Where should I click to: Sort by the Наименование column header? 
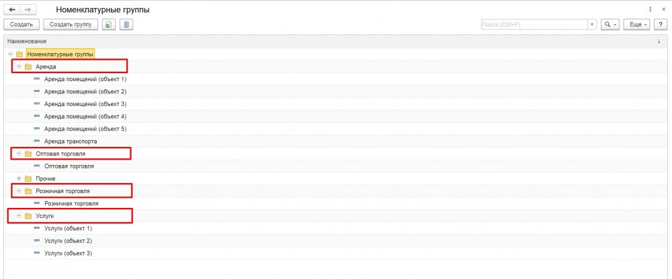click(x=27, y=41)
